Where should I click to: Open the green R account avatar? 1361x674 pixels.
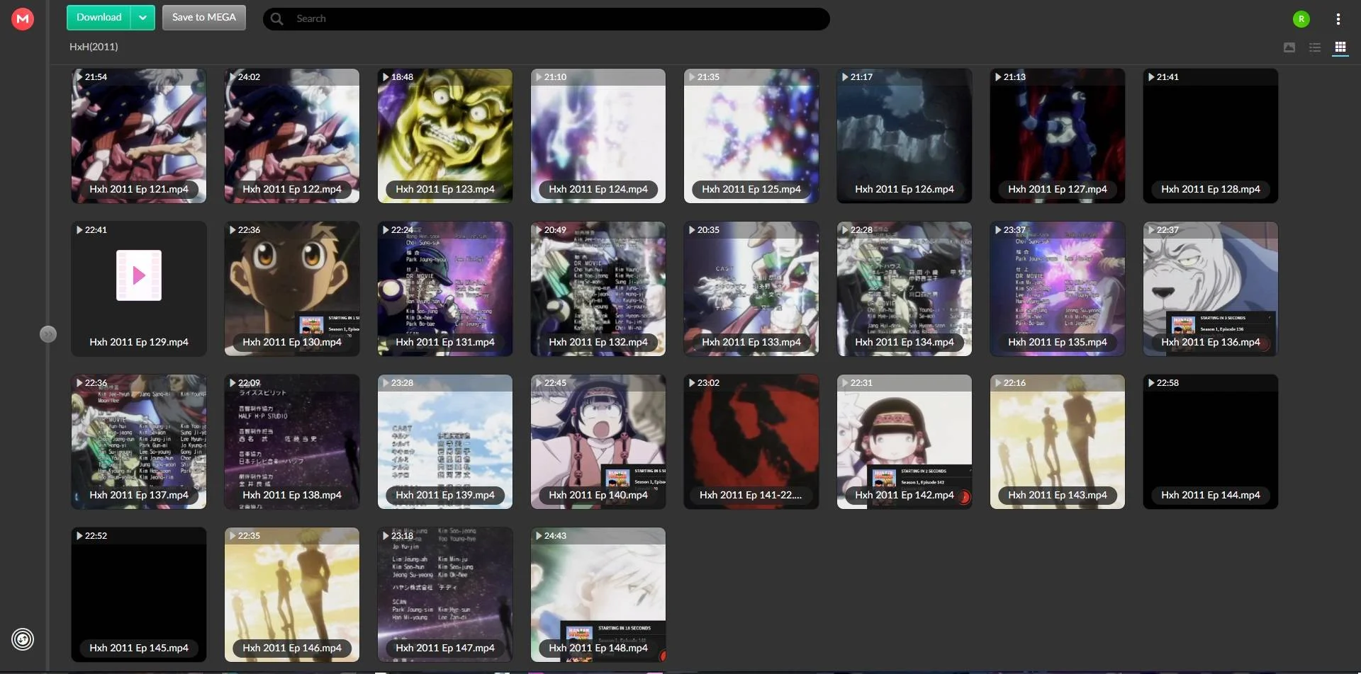click(x=1301, y=19)
